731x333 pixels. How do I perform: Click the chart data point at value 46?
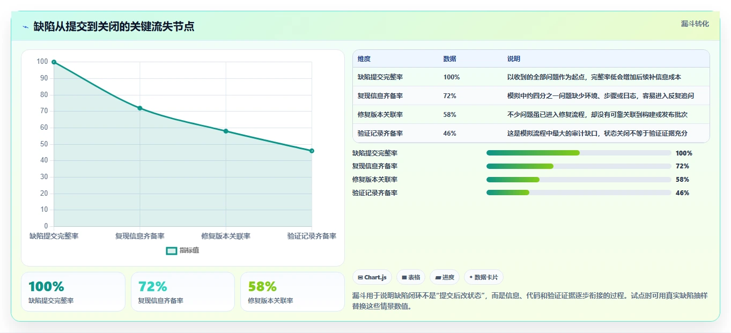point(312,151)
